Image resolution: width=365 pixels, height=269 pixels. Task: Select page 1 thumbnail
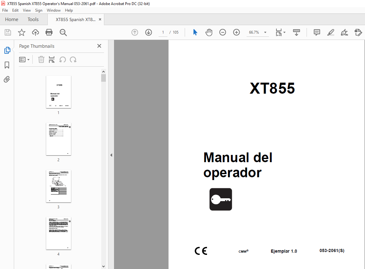point(58,92)
